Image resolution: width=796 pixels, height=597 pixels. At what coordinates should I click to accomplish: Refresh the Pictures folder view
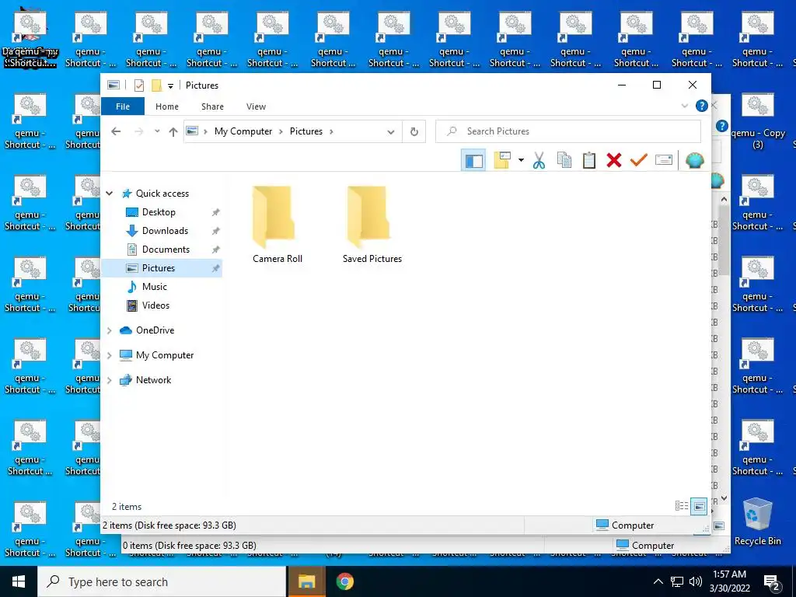pos(414,132)
